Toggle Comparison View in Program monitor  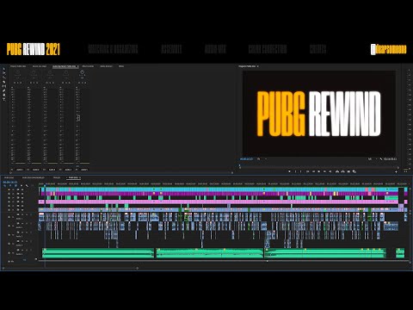point(354,171)
